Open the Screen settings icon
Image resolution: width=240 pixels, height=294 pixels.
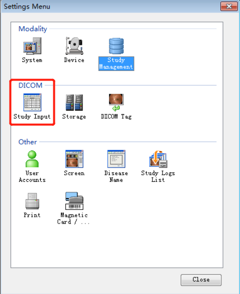[74, 159]
